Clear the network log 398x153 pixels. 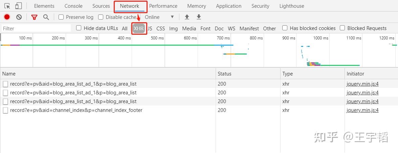click(x=19, y=17)
